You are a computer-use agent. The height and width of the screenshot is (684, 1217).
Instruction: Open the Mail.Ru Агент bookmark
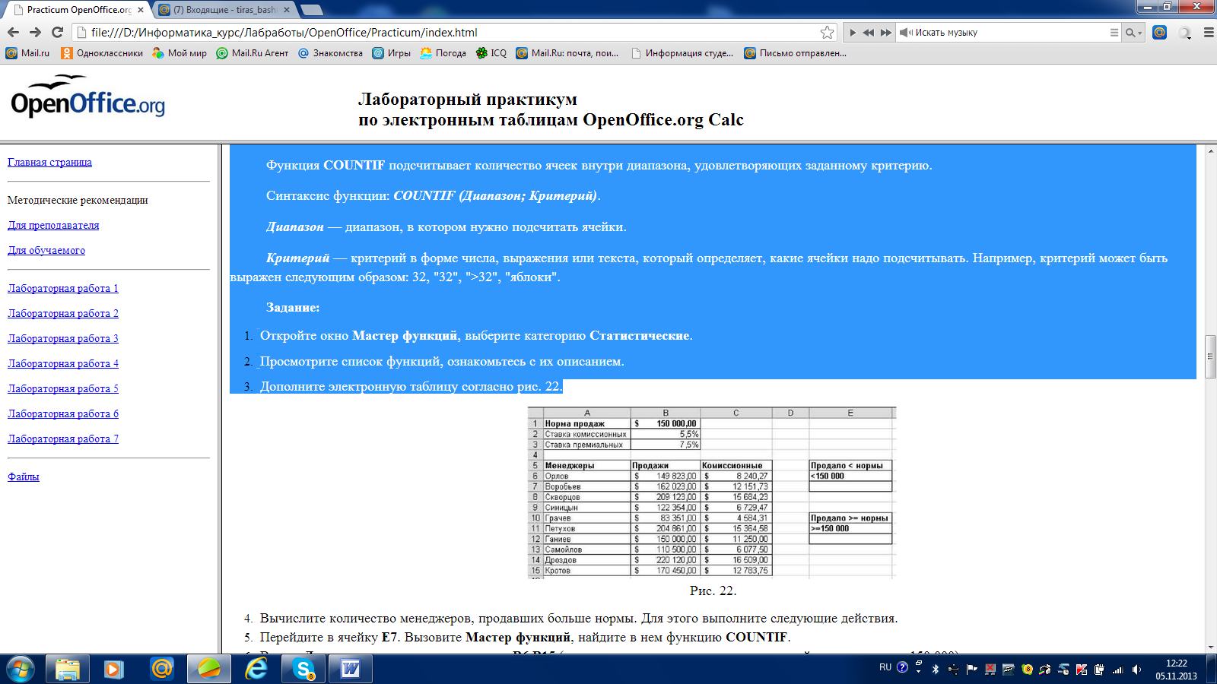(252, 53)
